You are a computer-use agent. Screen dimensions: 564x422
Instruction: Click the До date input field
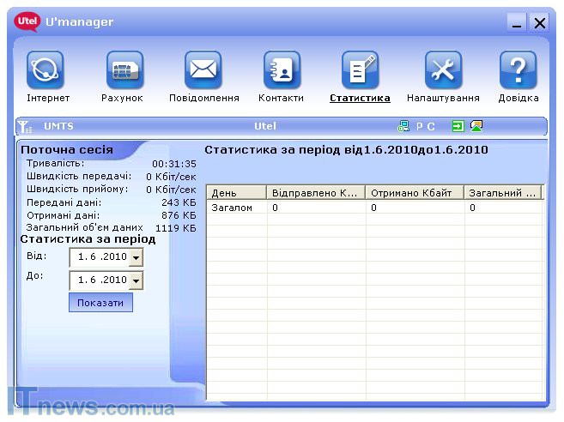(99, 280)
